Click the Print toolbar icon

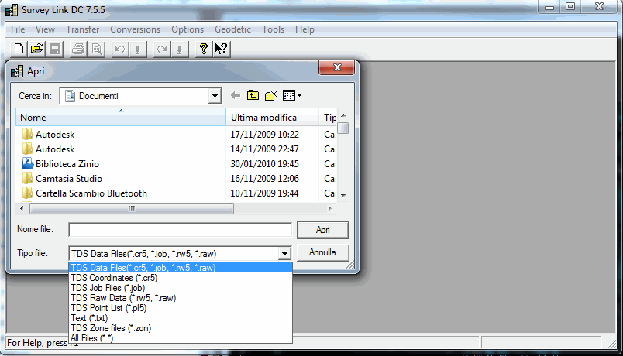(78, 49)
